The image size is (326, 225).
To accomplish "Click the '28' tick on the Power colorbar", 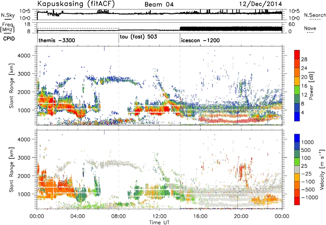I will (x=304, y=59).
